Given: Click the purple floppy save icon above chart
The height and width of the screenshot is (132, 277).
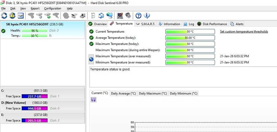Looking at the screenshot, I should click(93, 100).
